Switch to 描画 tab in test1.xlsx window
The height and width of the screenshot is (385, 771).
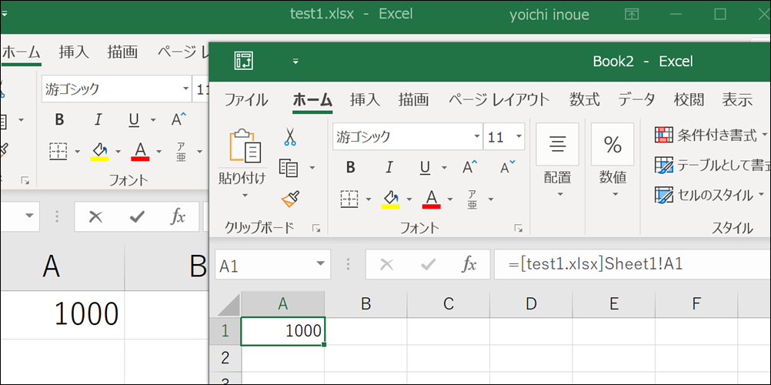pyautogui.click(x=122, y=52)
